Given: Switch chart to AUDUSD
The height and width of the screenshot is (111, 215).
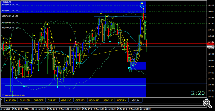Looking at the screenshot, I should [x=11, y=100].
